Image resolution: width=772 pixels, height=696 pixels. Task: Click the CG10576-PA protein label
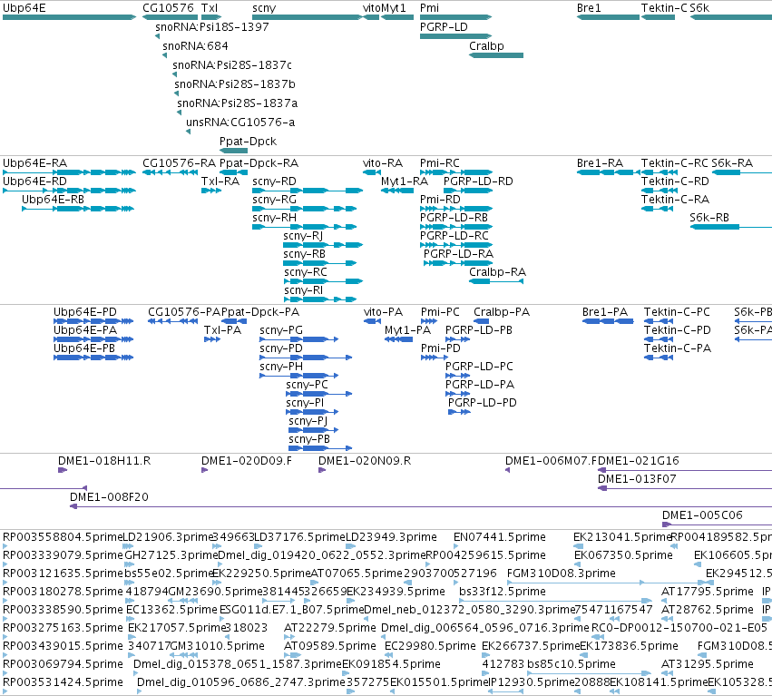(184, 312)
